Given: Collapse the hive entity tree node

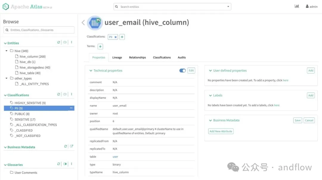Looking at the screenshot, I should coord(7,51).
